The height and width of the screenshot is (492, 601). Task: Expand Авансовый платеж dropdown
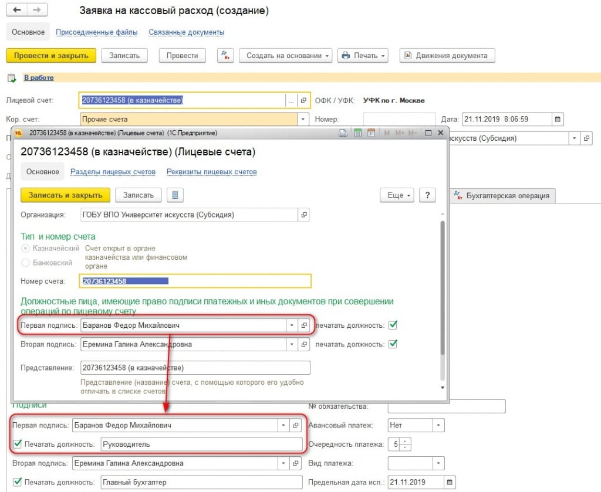point(438,425)
